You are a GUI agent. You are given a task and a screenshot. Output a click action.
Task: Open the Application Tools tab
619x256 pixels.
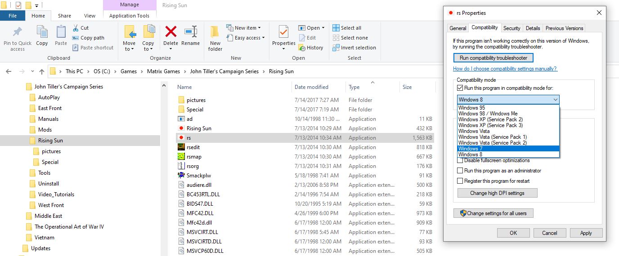[x=129, y=16]
